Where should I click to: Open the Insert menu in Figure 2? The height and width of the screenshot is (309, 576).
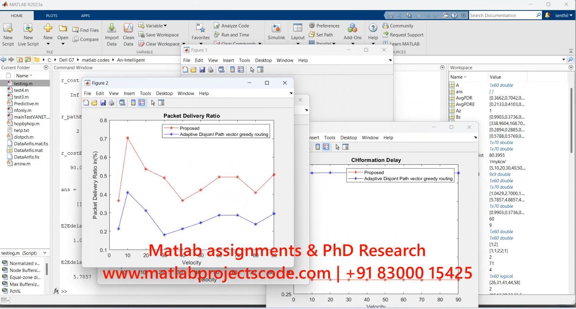pos(129,93)
